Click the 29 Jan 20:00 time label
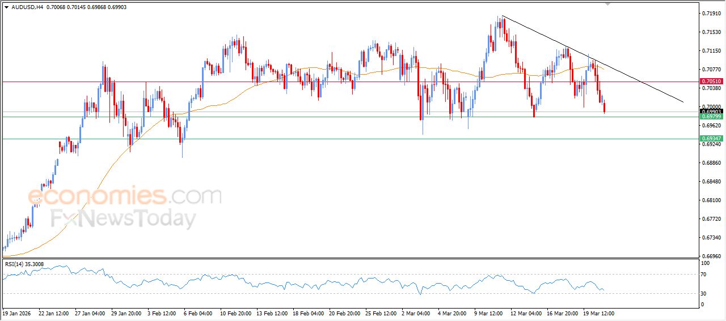Screen dimensions: 726x321 click(126, 313)
